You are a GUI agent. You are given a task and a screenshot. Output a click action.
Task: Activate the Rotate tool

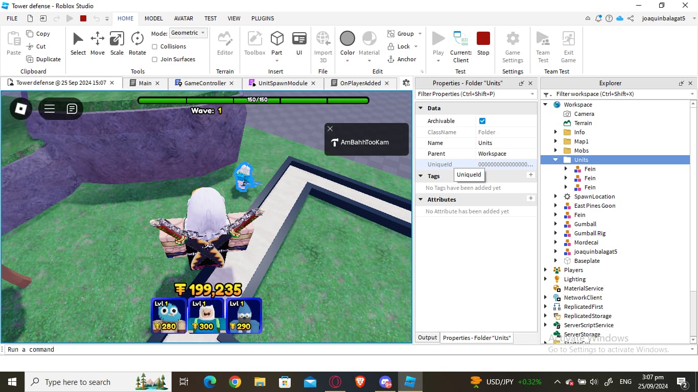(x=137, y=43)
